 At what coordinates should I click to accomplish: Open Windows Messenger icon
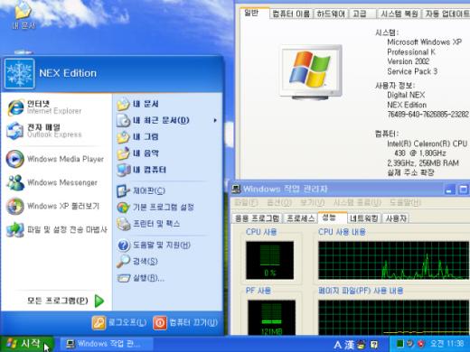[x=15, y=182]
